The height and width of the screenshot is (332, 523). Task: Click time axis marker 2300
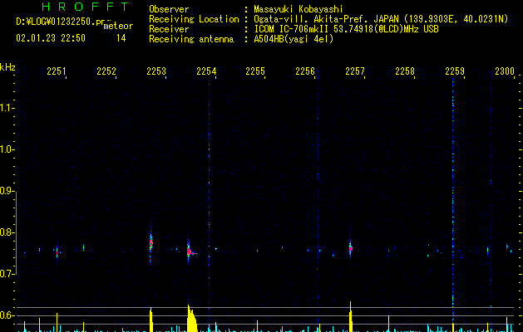click(x=505, y=71)
